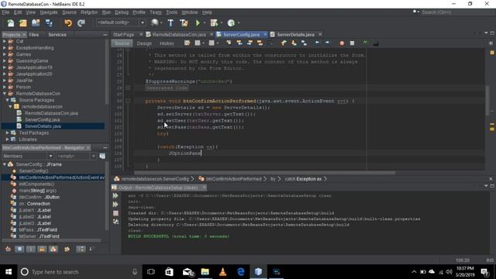Switch to the History view button
This screenshot has height=279, width=496.
click(x=167, y=43)
